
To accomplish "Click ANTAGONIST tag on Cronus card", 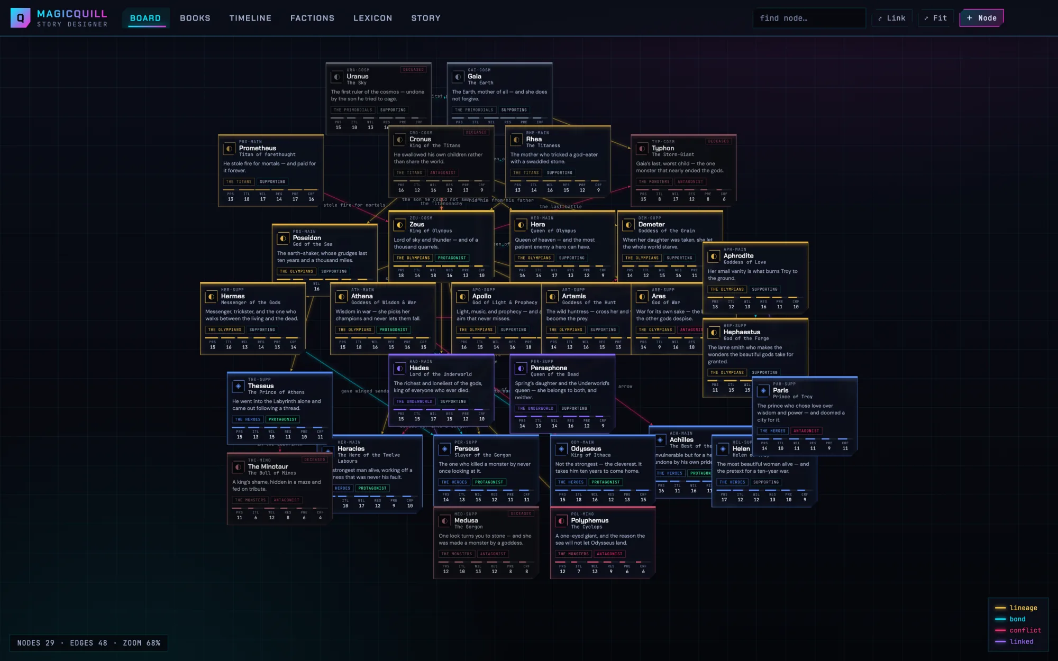I will (x=443, y=173).
